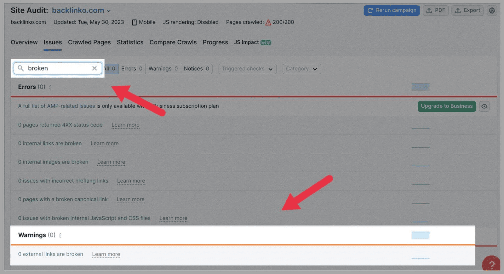Click the help question mark bubble
The width and height of the screenshot is (504, 274).
pyautogui.click(x=491, y=264)
